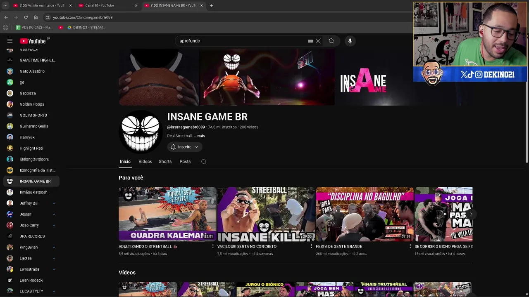Select the Início channel tab
The image size is (529, 297).
pos(125,162)
